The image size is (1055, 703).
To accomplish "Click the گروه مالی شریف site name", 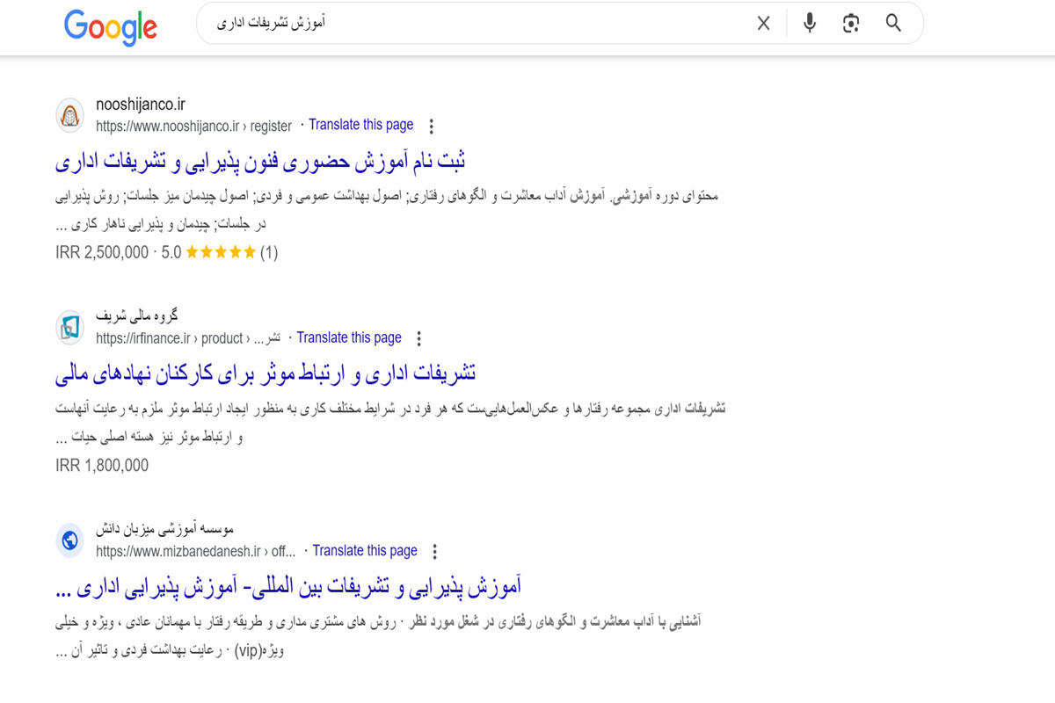I will 137,316.
